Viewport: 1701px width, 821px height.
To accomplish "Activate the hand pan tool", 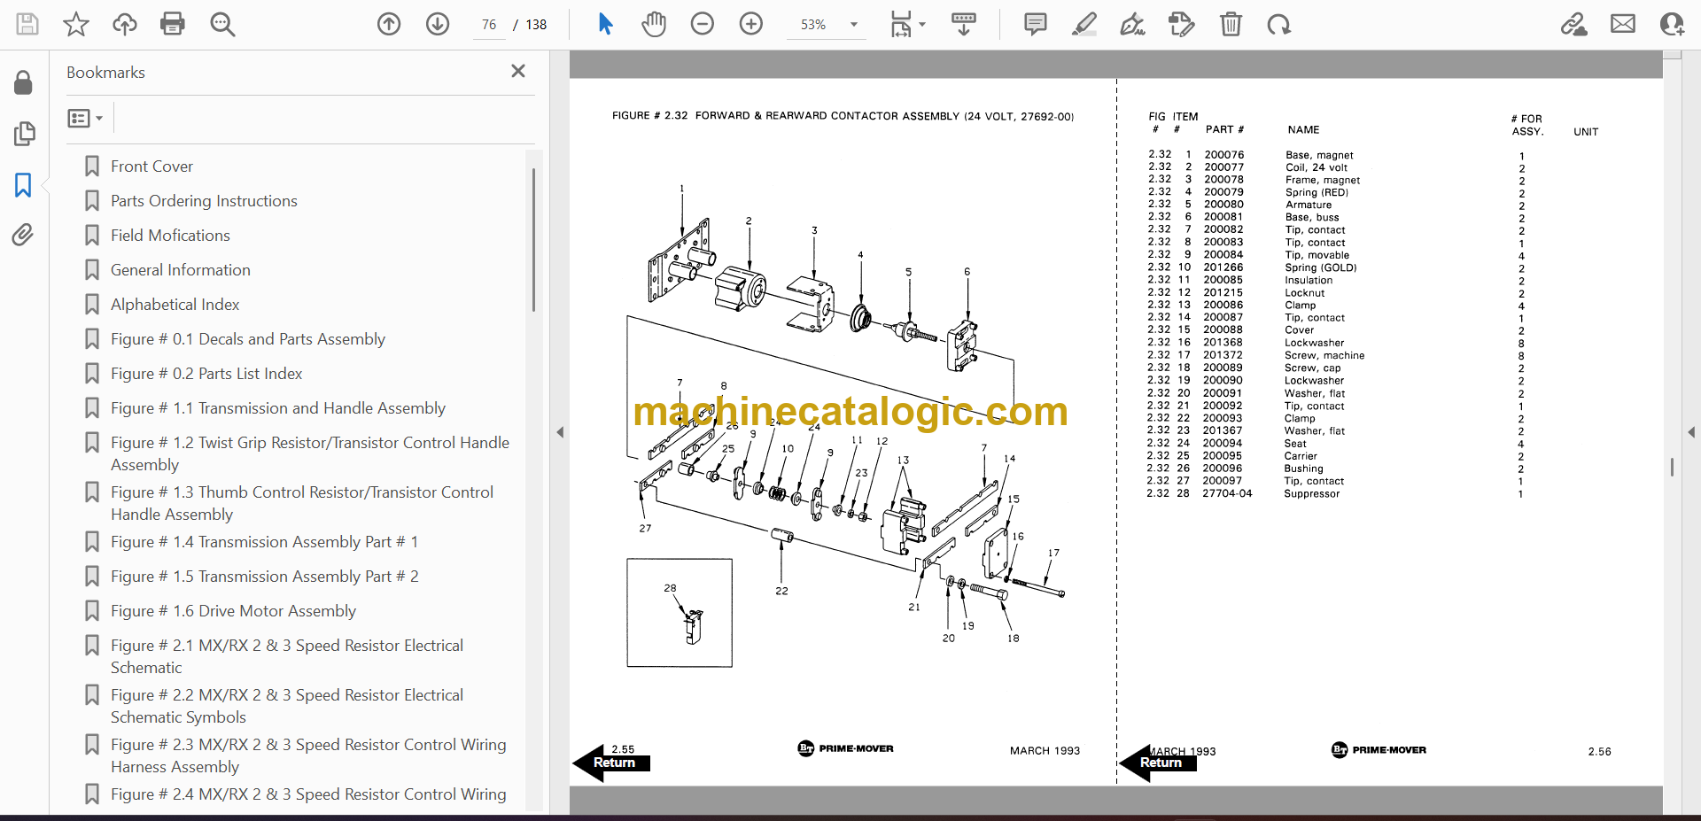I will [x=654, y=24].
